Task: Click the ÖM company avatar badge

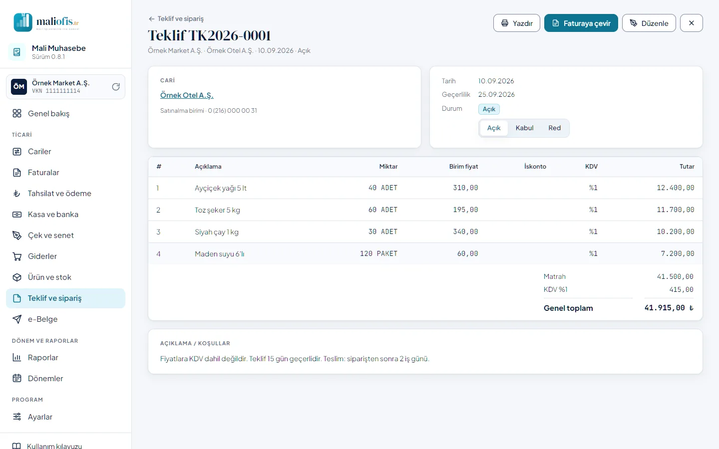Action: tap(19, 87)
